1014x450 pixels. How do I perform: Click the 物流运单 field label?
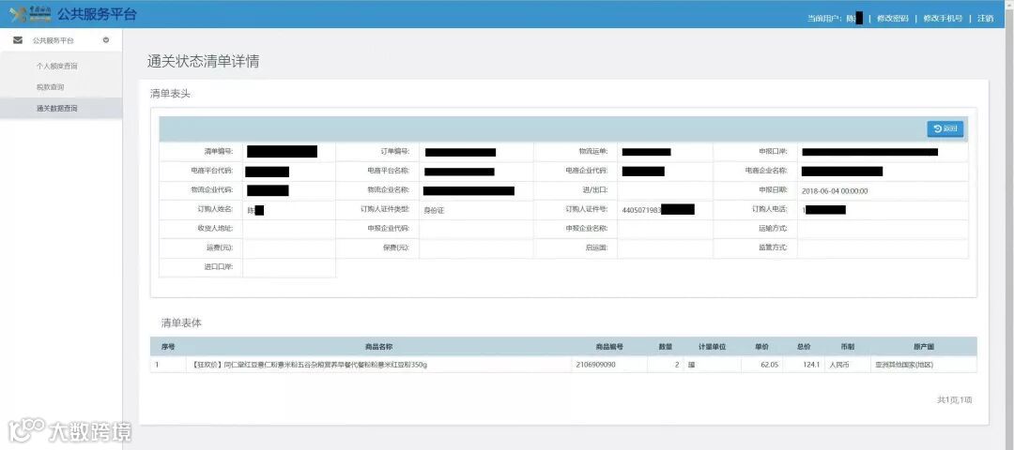pyautogui.click(x=593, y=152)
